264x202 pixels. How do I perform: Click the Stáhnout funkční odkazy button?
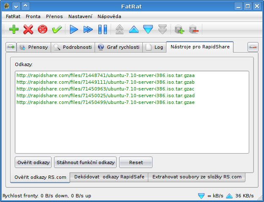[85, 162]
